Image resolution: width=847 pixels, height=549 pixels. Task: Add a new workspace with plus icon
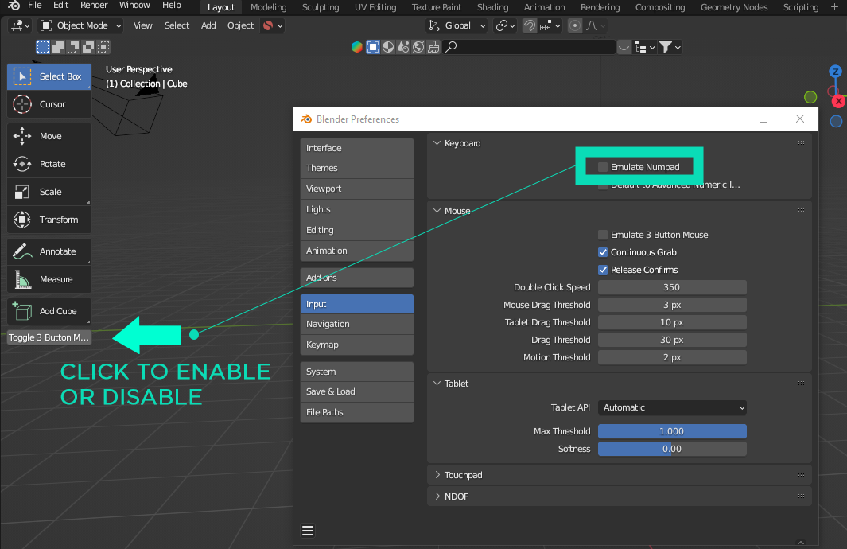(x=834, y=6)
